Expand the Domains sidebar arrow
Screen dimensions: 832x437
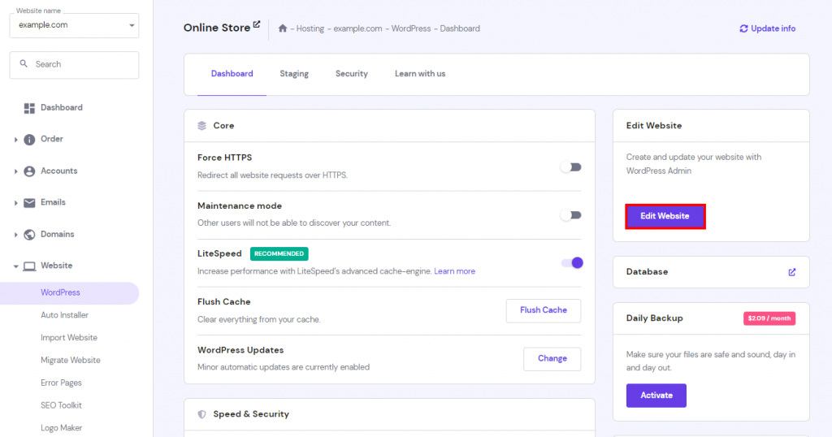click(15, 235)
